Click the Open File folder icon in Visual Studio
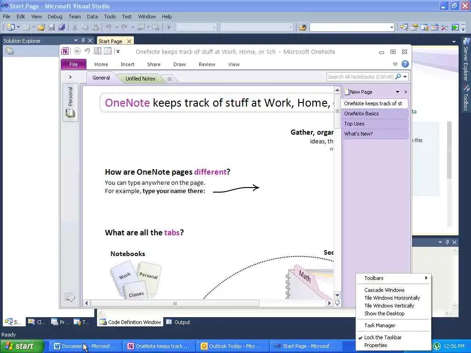 pos(41,27)
